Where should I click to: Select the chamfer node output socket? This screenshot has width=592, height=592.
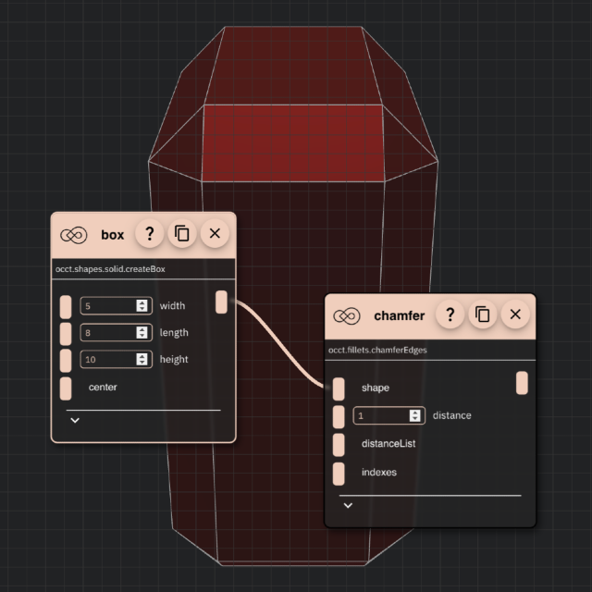tap(522, 383)
